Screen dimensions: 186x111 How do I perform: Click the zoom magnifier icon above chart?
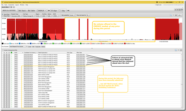pyautogui.click(x=171, y=15)
